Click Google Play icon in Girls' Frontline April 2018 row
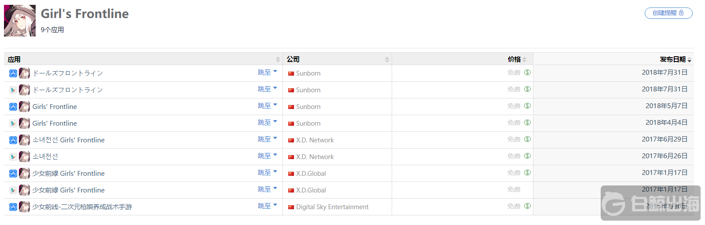Screen dimensions: 705x225 13,123
